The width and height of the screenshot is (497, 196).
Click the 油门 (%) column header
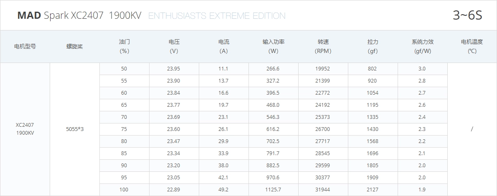point(124,46)
